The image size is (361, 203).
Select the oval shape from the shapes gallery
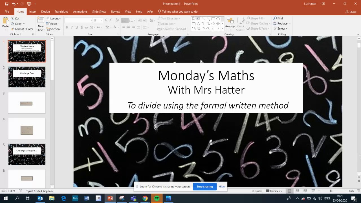(218, 19)
